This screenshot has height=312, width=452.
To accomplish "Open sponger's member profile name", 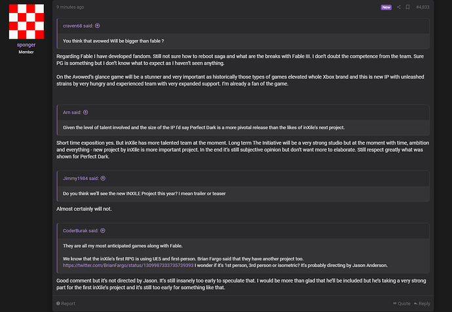I will pyautogui.click(x=26, y=44).
